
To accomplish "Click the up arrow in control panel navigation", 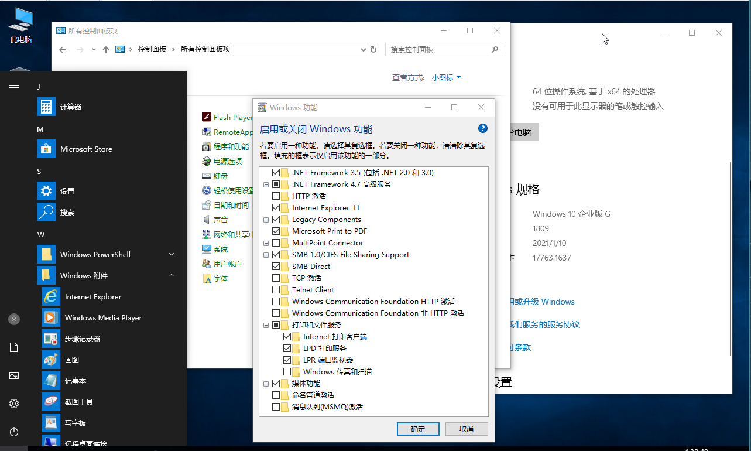I will point(106,50).
